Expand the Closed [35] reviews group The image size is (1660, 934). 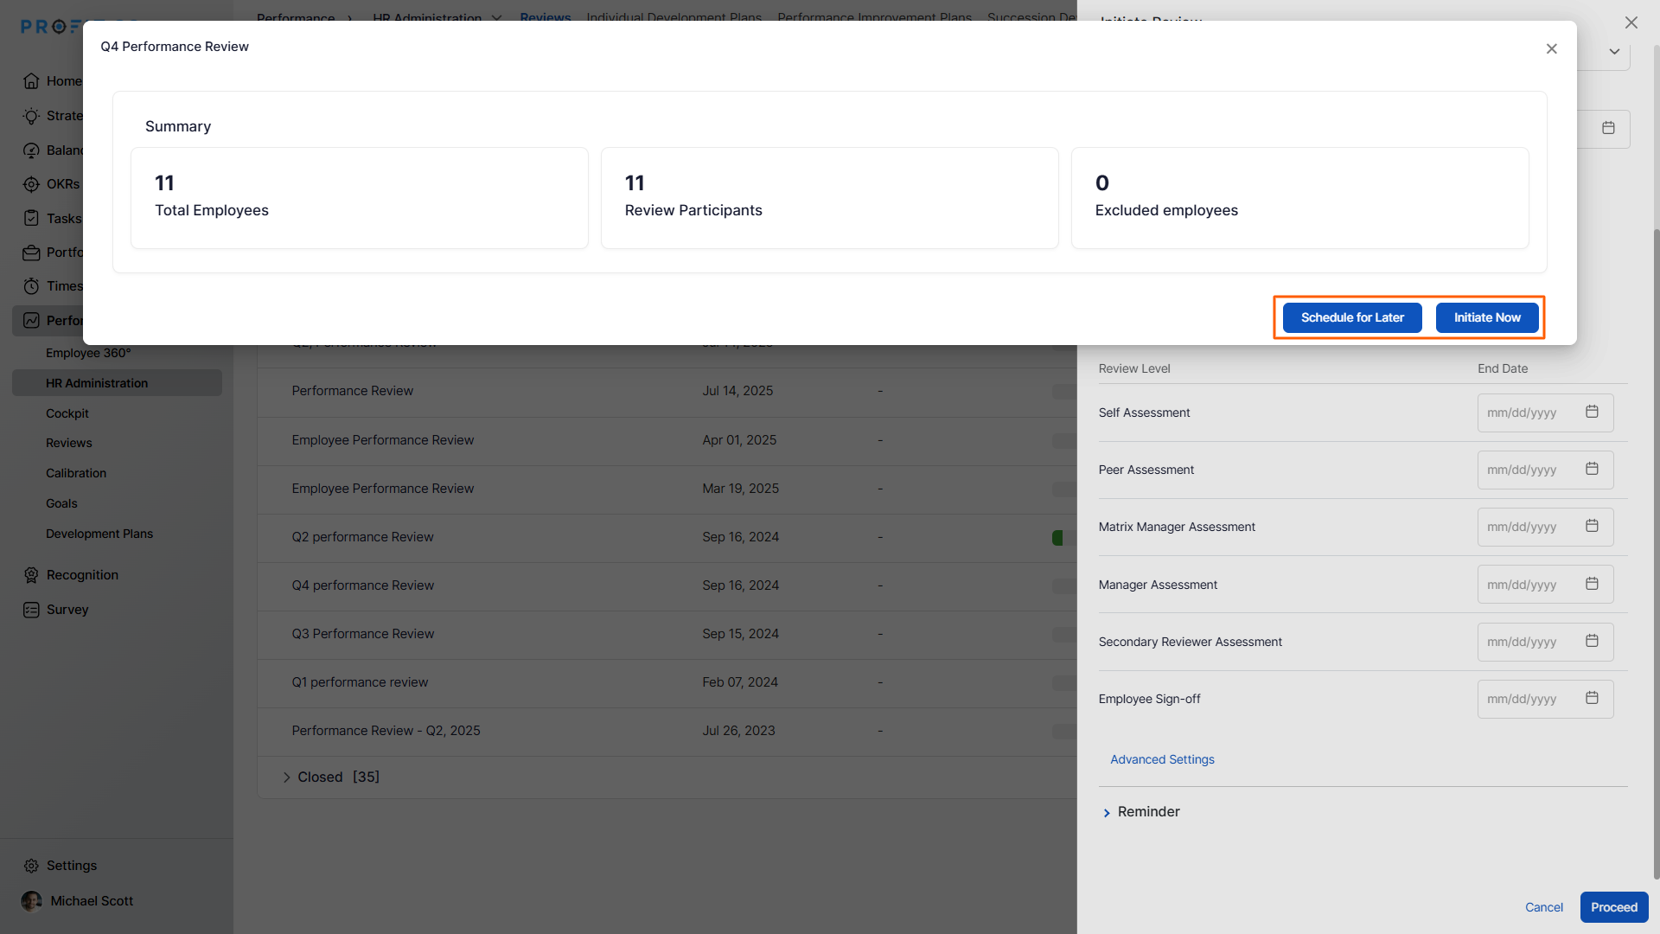287,777
